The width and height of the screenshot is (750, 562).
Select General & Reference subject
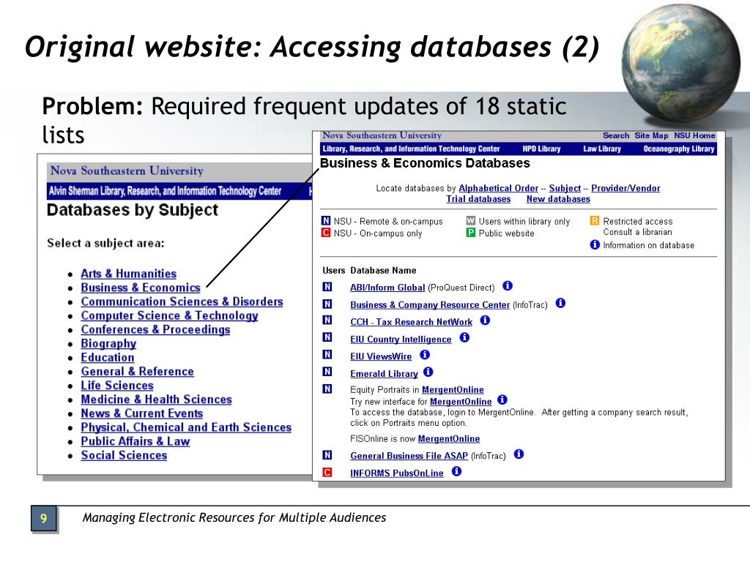137,371
